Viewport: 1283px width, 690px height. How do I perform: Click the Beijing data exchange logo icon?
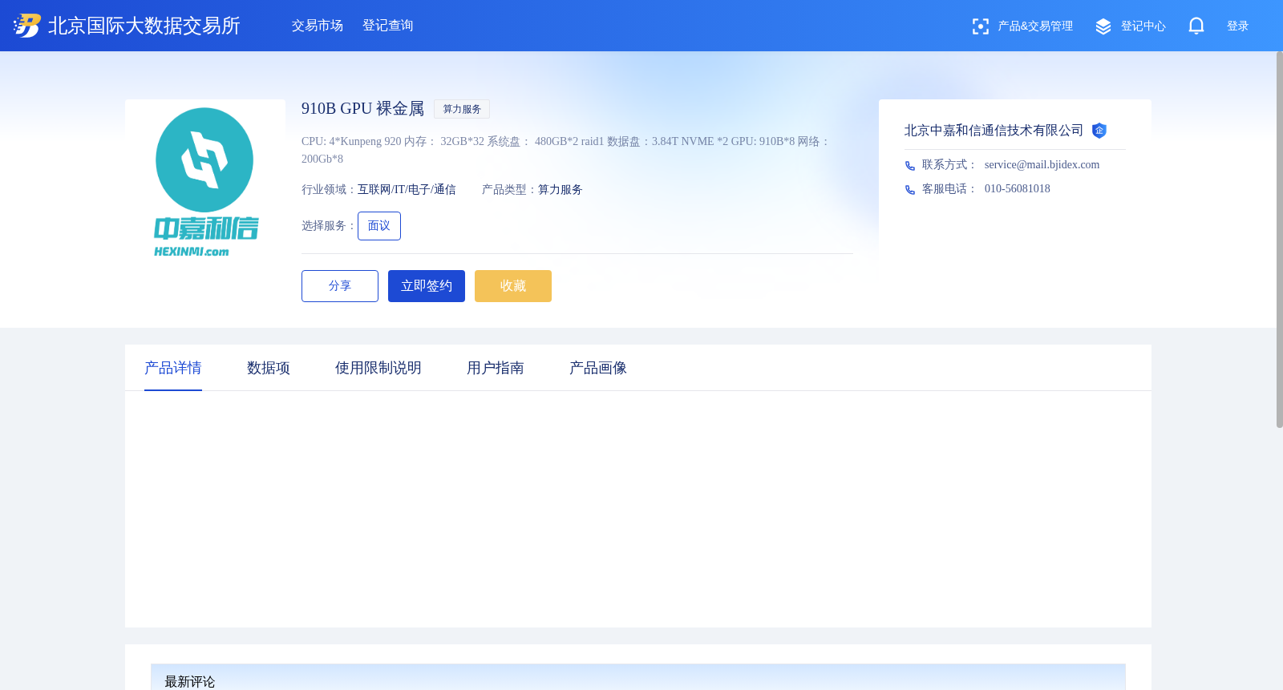click(27, 26)
